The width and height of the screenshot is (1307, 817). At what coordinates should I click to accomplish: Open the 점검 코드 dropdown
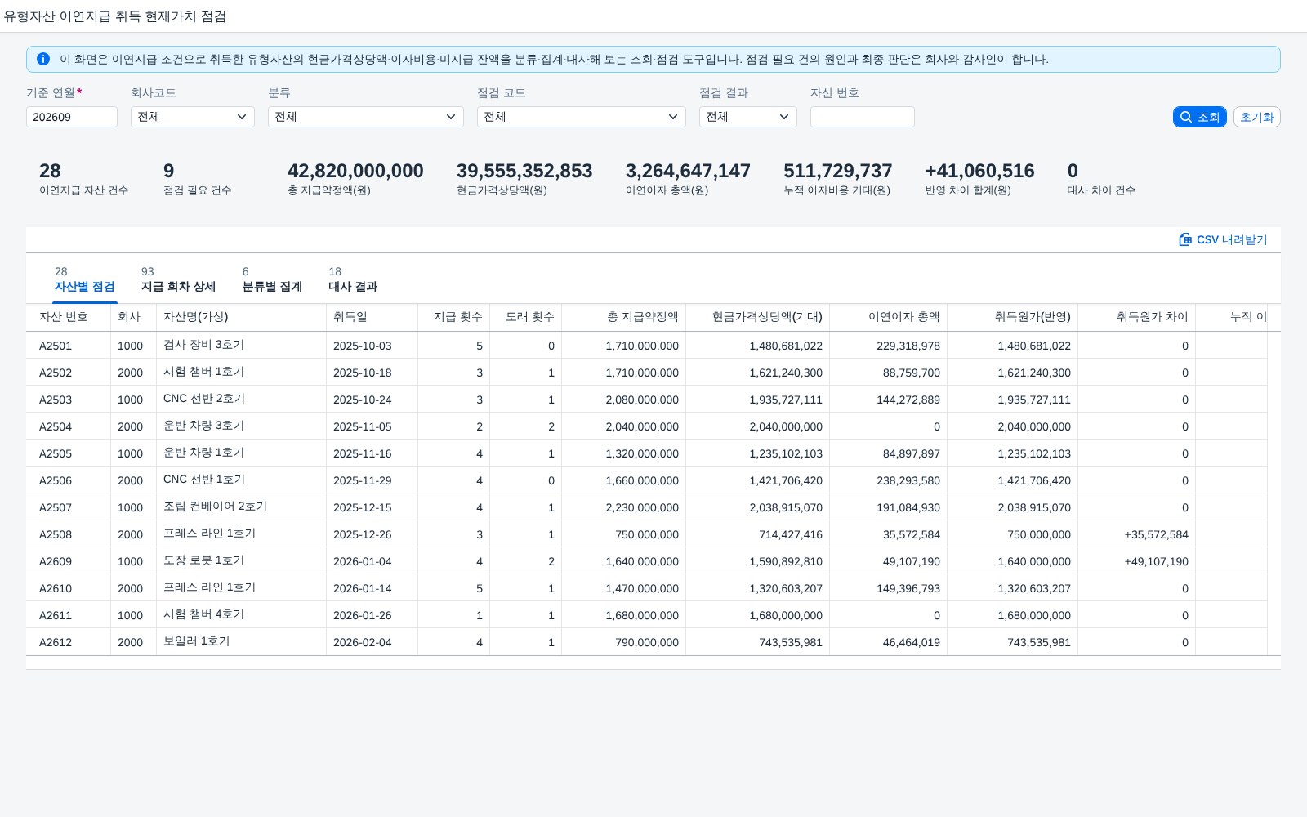point(582,117)
